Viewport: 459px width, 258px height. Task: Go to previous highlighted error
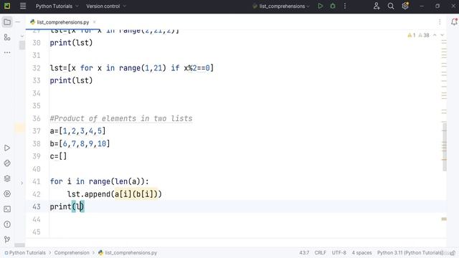435,35
